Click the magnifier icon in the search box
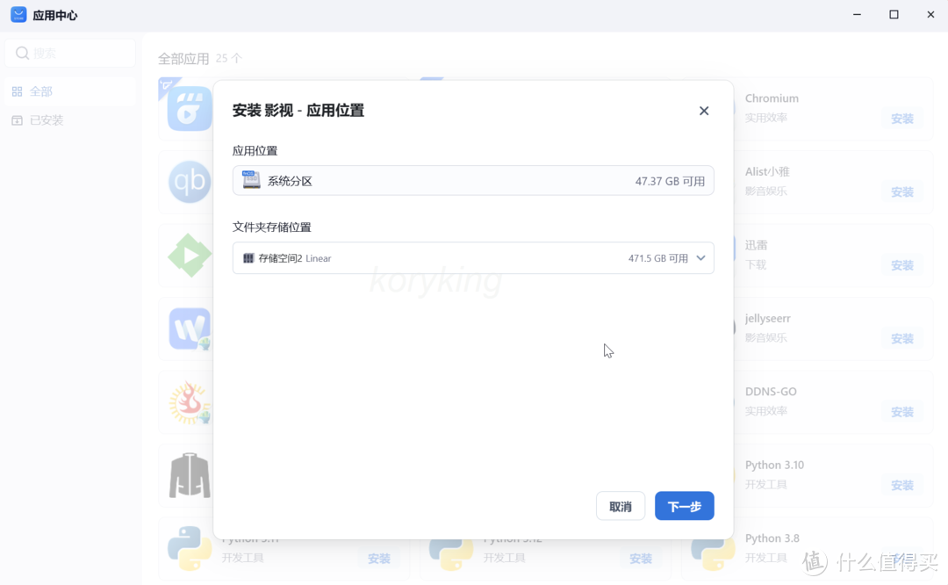The height and width of the screenshot is (585, 948). pyautogui.click(x=23, y=53)
